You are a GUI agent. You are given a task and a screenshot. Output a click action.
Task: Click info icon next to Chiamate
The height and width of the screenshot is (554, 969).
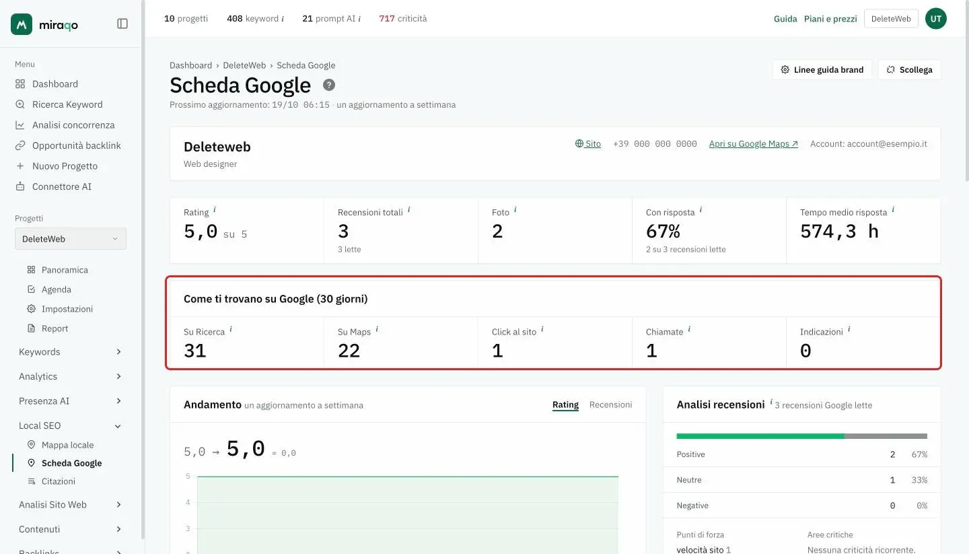tap(689, 330)
